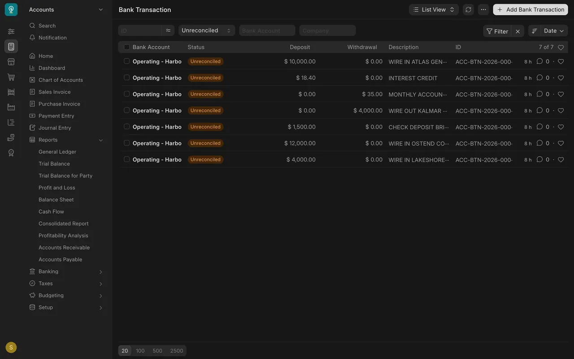Check the $ 18.40 INTEREST CREDIT row
Viewport: 574px width, 359px height.
click(x=126, y=78)
